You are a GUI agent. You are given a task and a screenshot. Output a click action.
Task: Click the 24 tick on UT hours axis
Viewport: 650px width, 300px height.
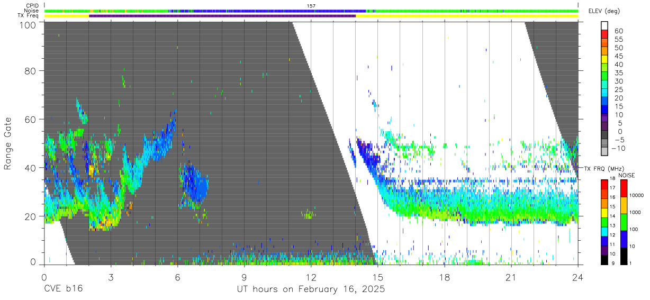[x=577, y=277]
